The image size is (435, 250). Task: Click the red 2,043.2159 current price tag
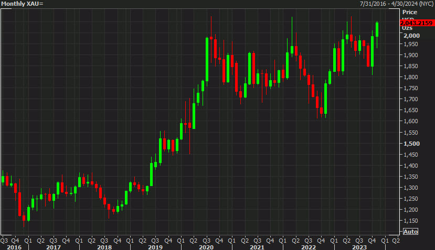(417, 23)
